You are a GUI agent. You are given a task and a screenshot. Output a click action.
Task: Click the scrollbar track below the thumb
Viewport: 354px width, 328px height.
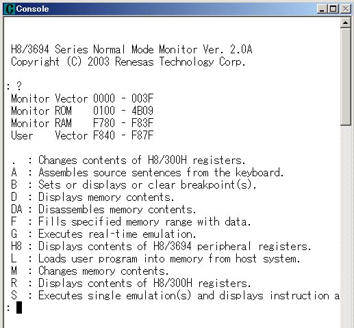click(345, 225)
